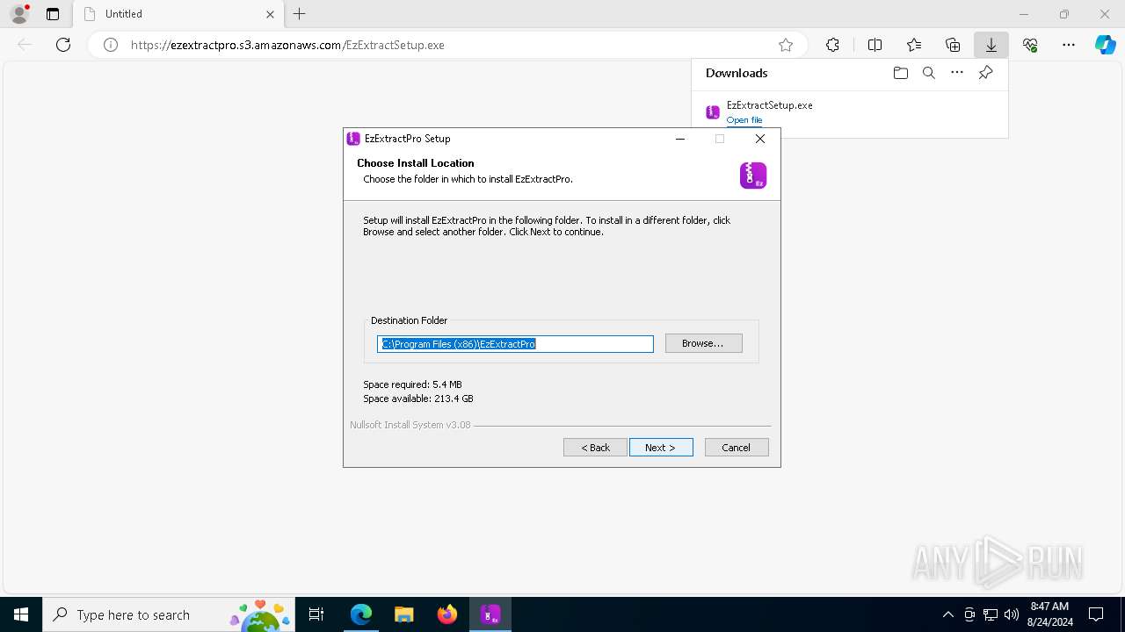This screenshot has height=632, width=1125.
Task: Open Browser essentials heart icon
Action: coord(1030,45)
